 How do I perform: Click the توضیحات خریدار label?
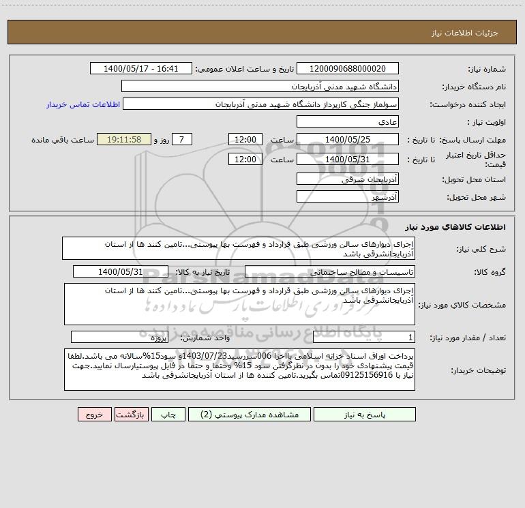coord(478,370)
